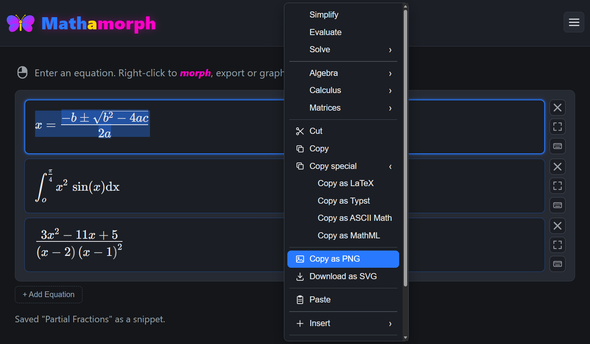The image size is (590, 344).
Task: Choose Cut from the context menu
Action: click(x=343, y=131)
